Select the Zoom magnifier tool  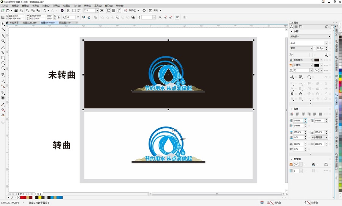pyautogui.click(x=3, y=41)
